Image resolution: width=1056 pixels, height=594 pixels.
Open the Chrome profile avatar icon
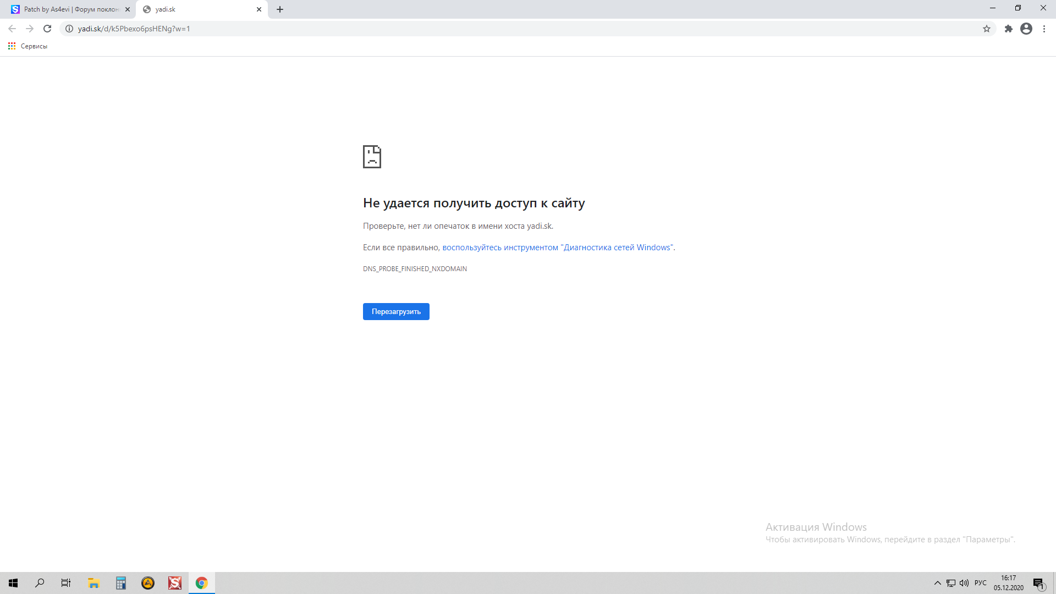click(x=1026, y=29)
